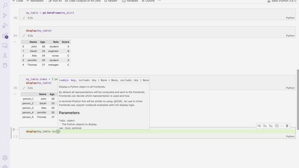Screen dimensions: 299x168
Task: Place cursor in display(my_table.loc[]) code
Action: (43, 132)
